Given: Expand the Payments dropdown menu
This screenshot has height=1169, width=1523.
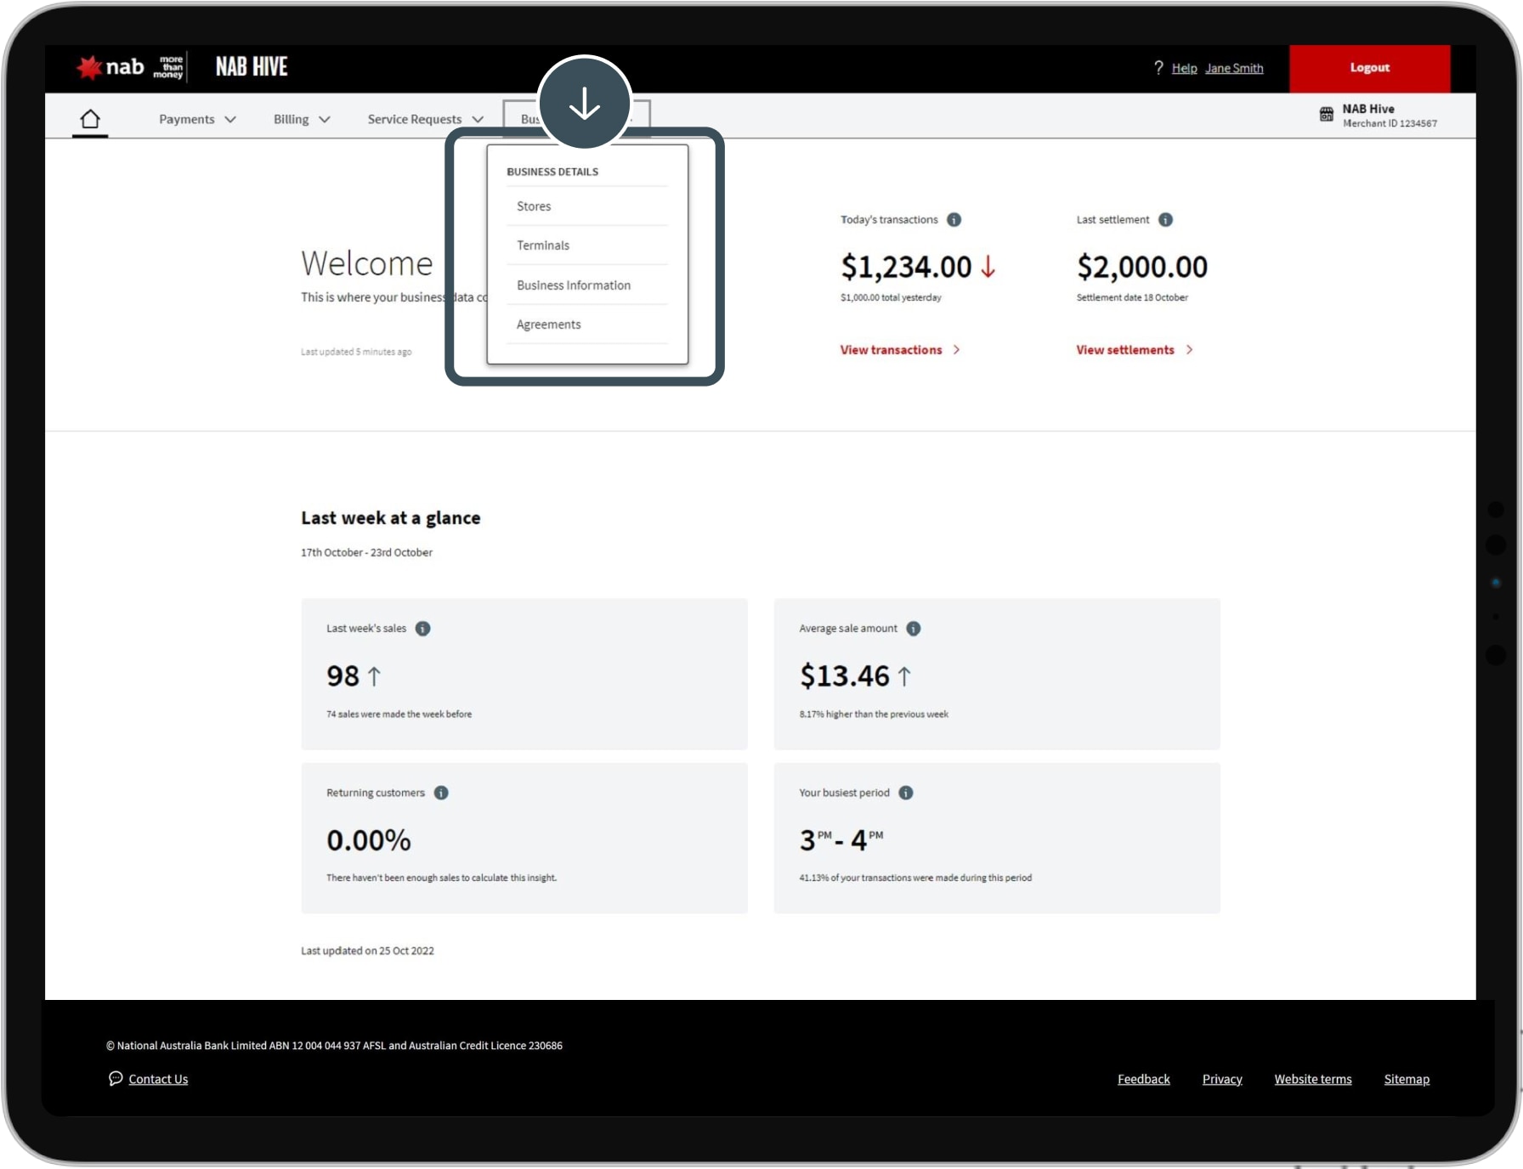Looking at the screenshot, I should pos(197,119).
